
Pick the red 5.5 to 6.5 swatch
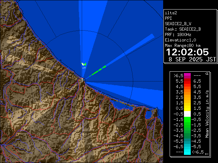(187, 81)
